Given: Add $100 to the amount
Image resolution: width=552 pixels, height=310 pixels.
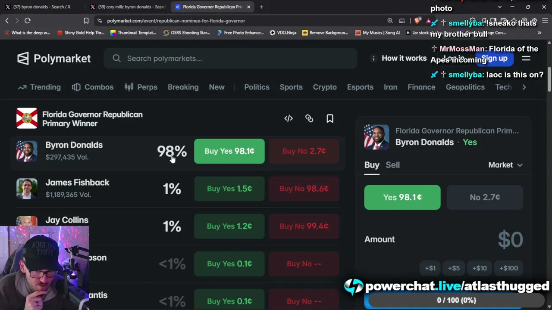Looking at the screenshot, I should [508, 268].
